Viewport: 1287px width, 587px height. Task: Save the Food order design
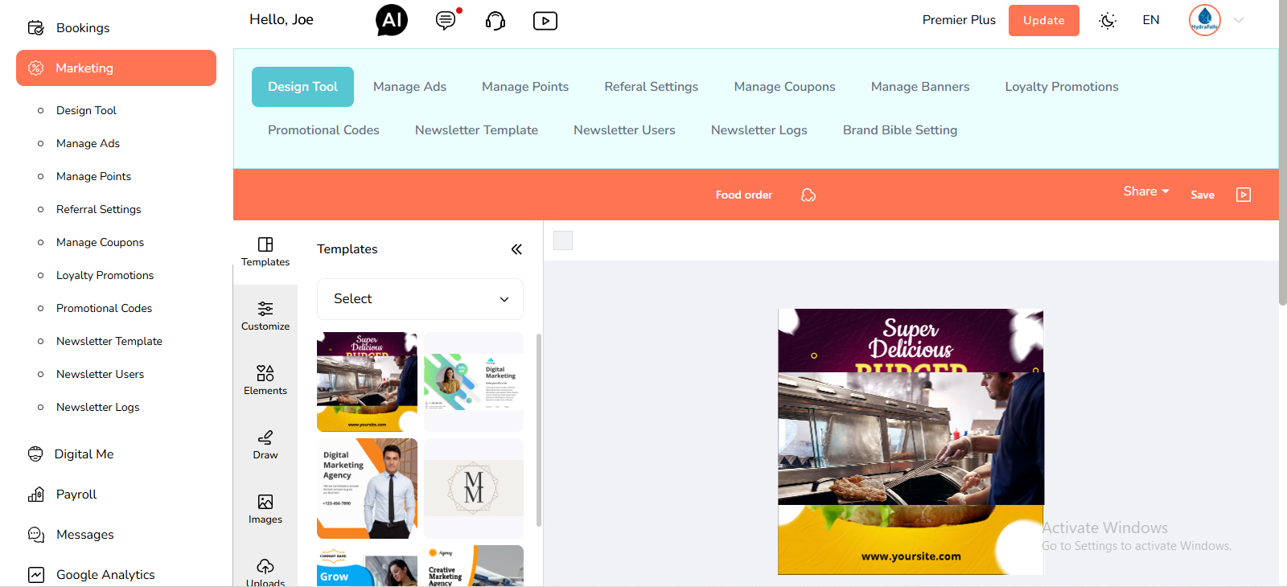tap(1203, 195)
